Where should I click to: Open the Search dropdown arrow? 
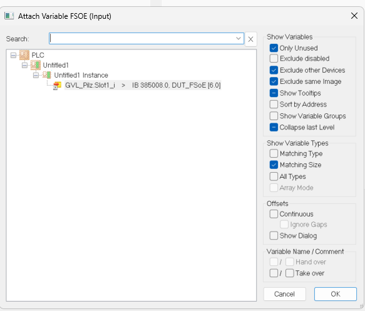(x=239, y=38)
